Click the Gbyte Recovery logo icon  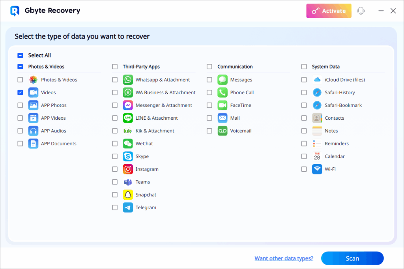(15, 11)
